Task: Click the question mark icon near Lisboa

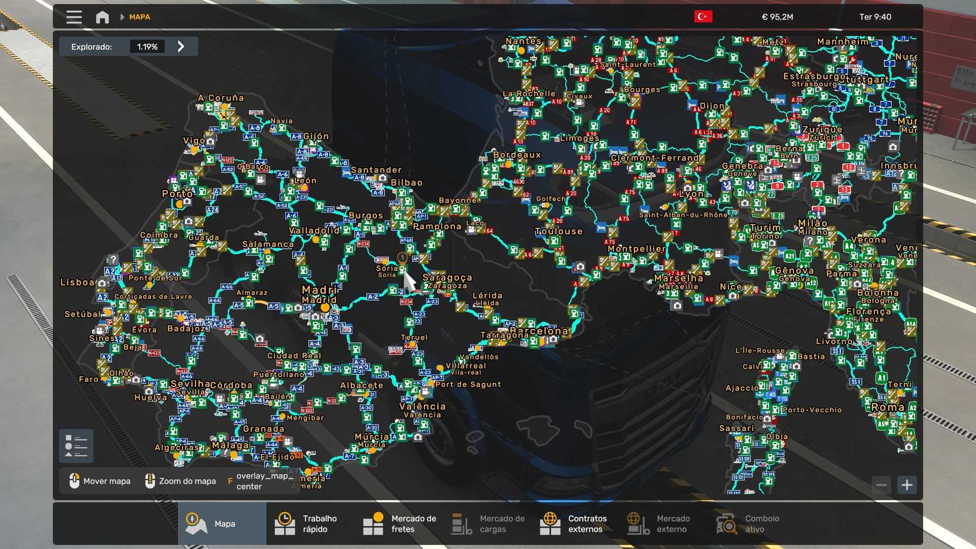Action: tap(112, 260)
